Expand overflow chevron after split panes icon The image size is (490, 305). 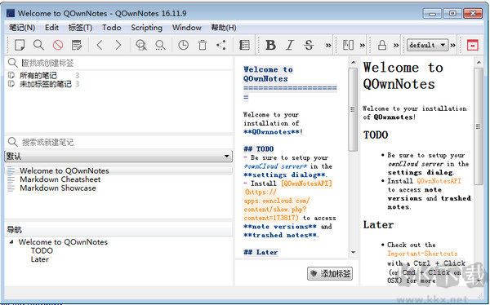click(363, 46)
